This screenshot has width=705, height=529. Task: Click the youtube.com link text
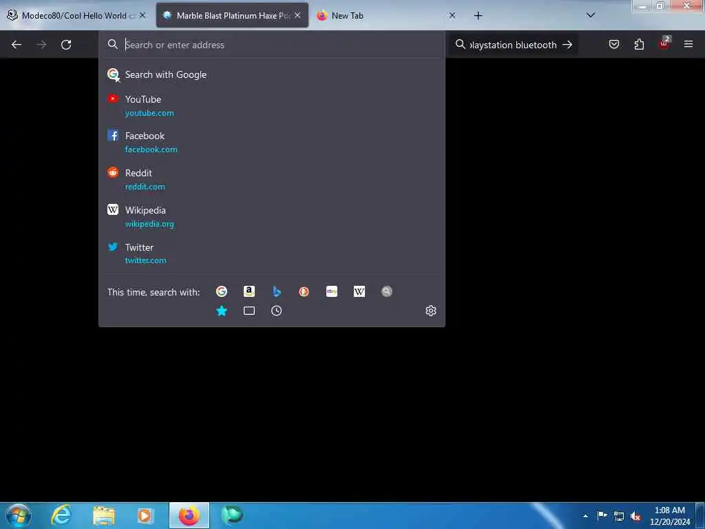tap(149, 113)
